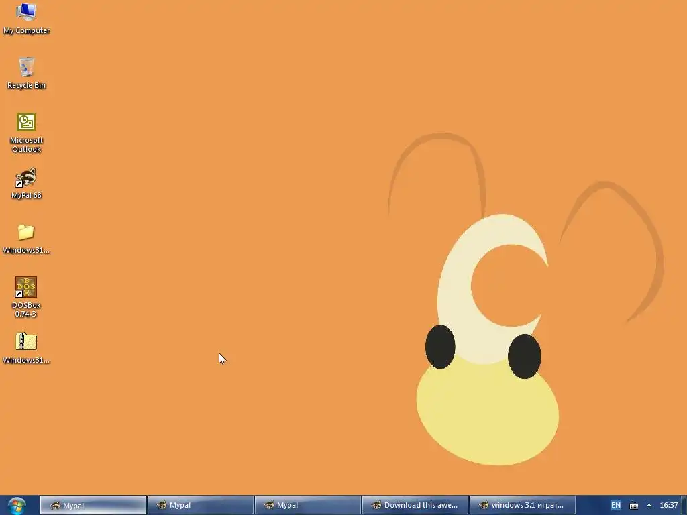Viewport: 687px width, 515px height.
Task: Open the Windows Start menu orb
Action: [17, 506]
